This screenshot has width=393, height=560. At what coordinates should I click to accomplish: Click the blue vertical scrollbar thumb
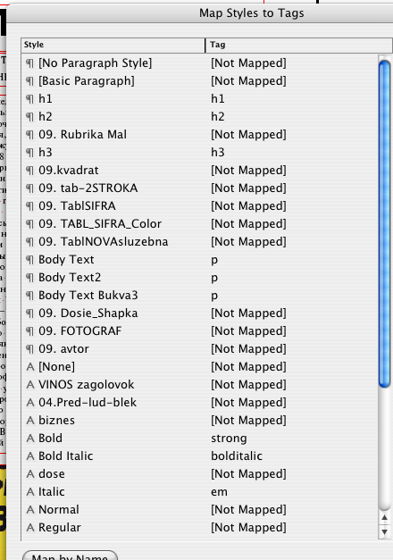[x=384, y=224]
